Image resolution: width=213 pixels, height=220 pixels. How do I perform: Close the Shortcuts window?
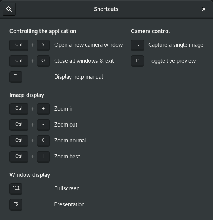click(x=204, y=9)
